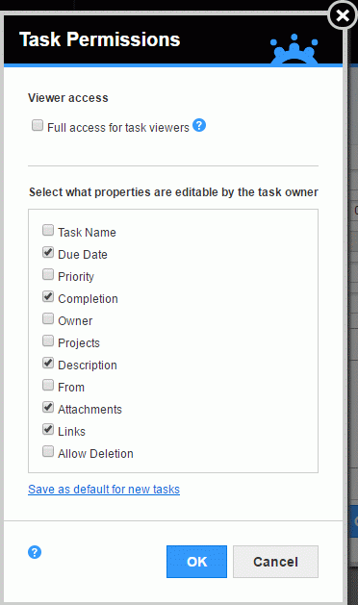This screenshot has height=605, width=358.
Task: Enable Full access for task viewers
Action: (38, 125)
